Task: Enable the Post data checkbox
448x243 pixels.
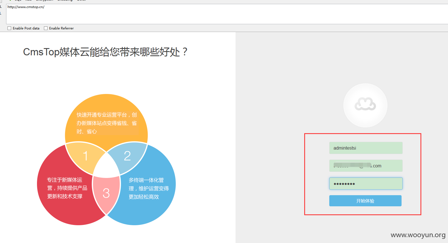Action: pyautogui.click(x=9, y=28)
